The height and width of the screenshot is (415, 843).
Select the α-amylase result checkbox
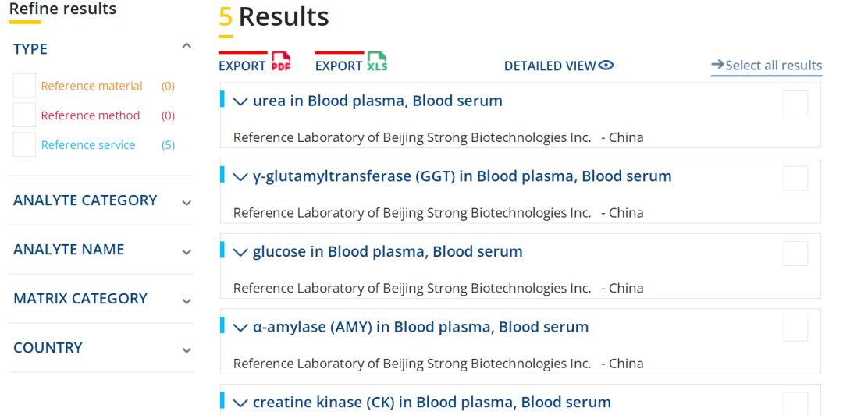pos(795,329)
